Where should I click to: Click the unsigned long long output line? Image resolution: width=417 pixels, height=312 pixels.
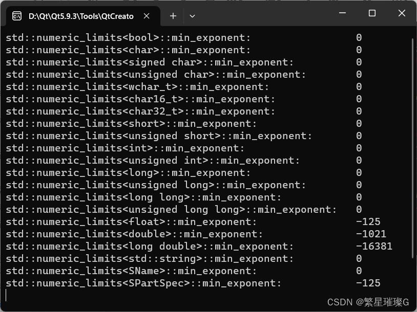pyautogui.click(x=149, y=209)
